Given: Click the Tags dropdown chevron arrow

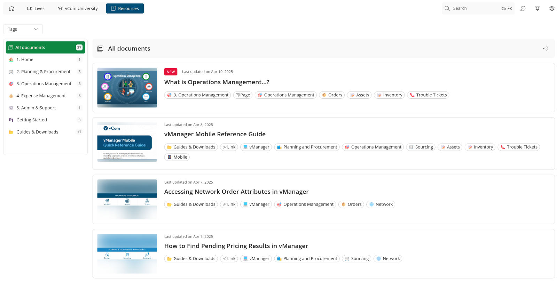Looking at the screenshot, I should click(36, 29).
